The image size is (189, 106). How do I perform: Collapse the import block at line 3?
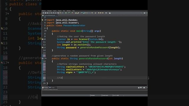pyautogui.click(x=46, y=20)
